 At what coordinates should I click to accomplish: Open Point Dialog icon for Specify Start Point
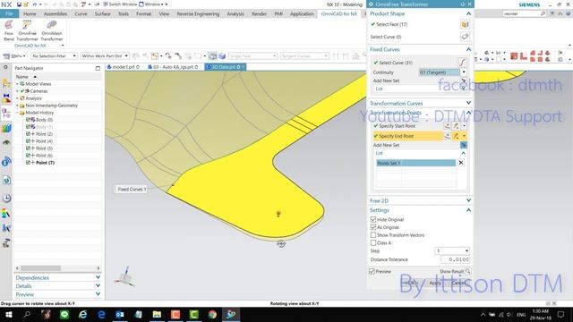click(x=448, y=125)
